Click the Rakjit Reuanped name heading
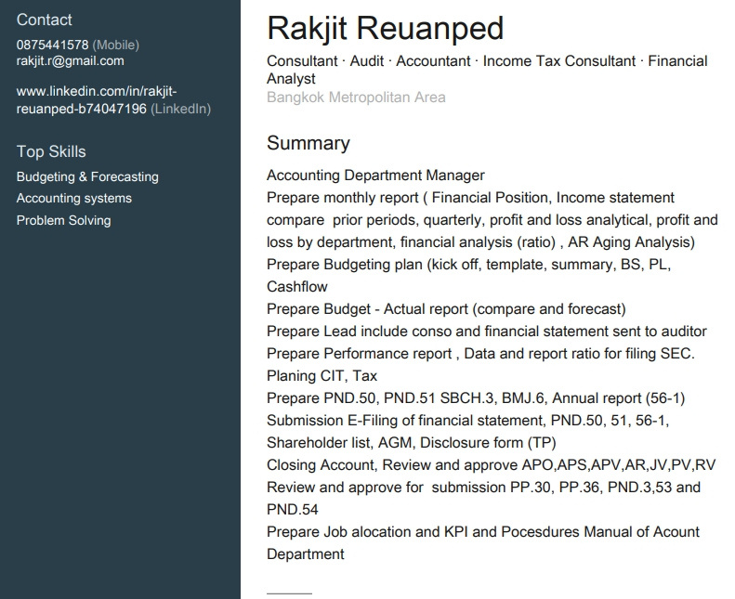The image size is (735, 599). [x=385, y=29]
